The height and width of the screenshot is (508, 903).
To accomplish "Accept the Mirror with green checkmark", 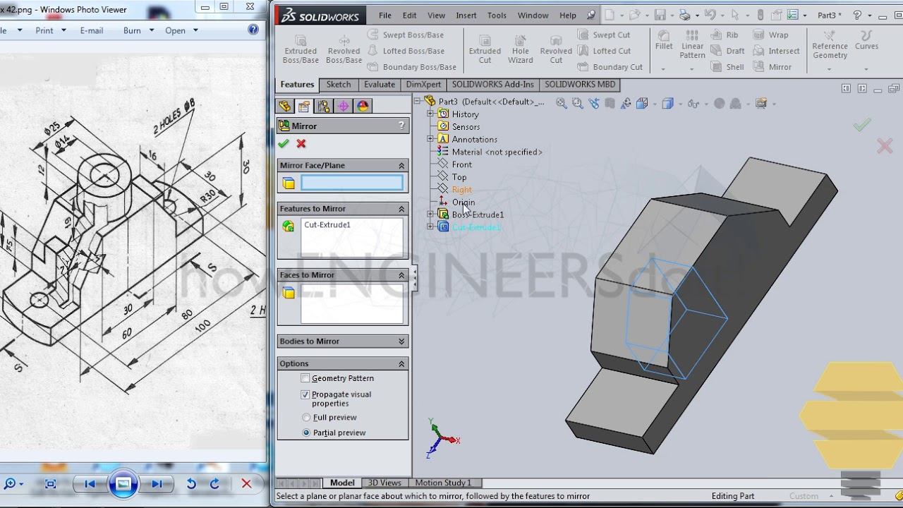I will click(x=284, y=143).
